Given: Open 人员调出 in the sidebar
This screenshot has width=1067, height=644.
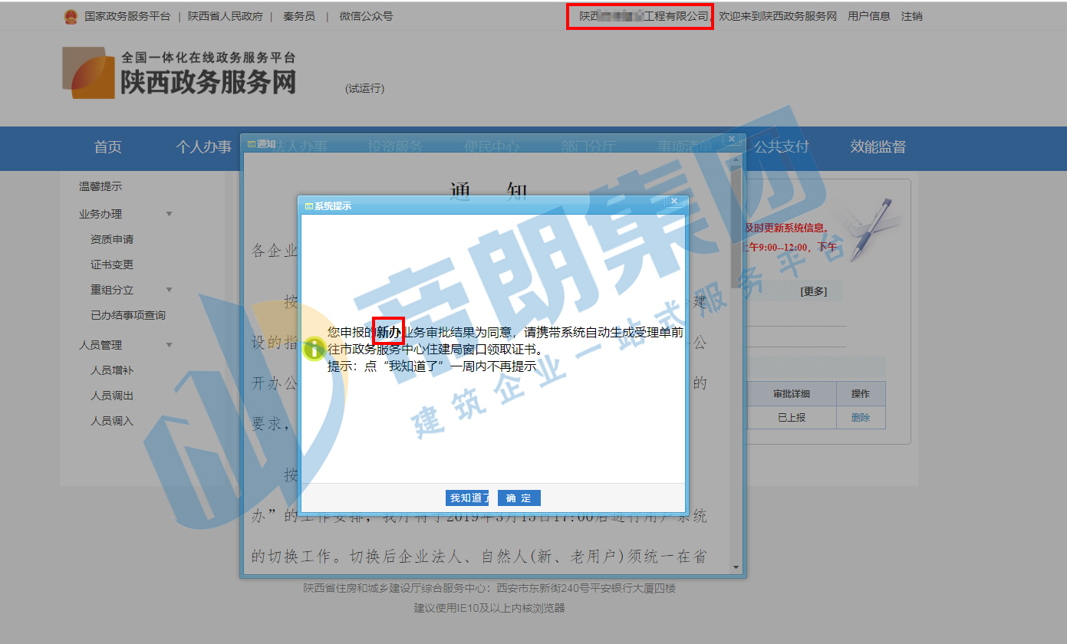Looking at the screenshot, I should (x=112, y=396).
